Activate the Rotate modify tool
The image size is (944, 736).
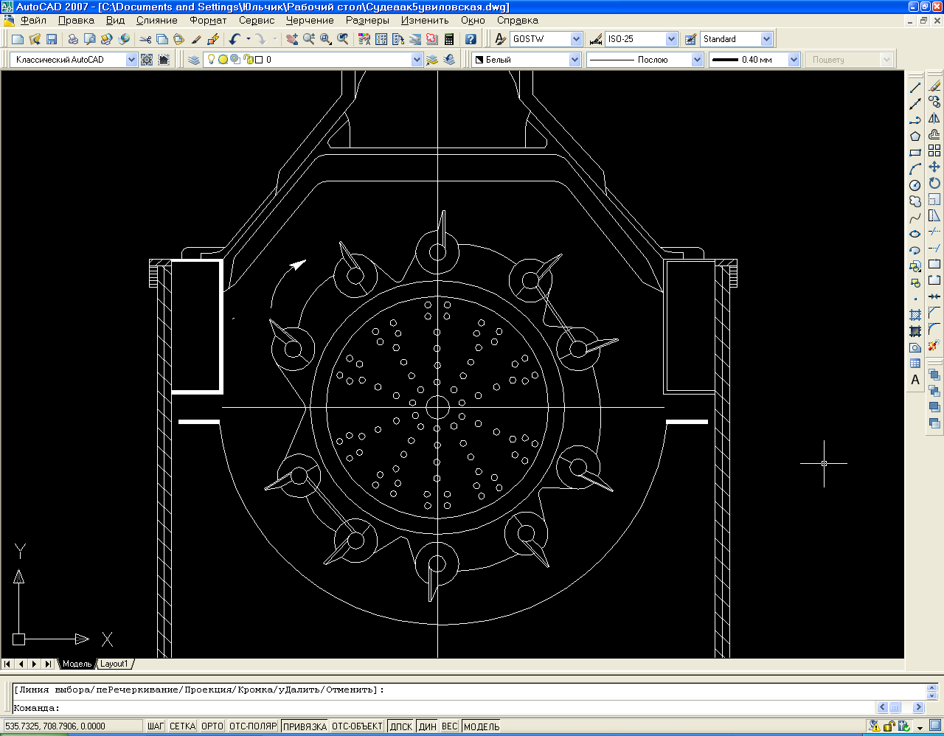point(934,183)
